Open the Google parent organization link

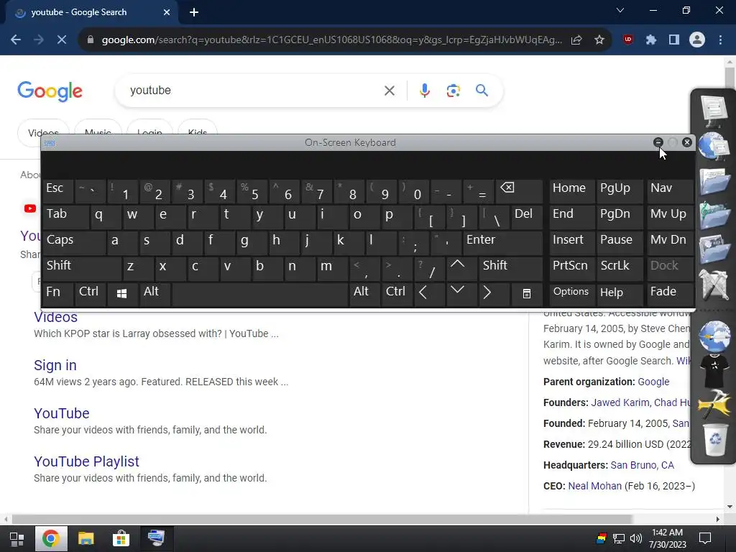pos(653,382)
